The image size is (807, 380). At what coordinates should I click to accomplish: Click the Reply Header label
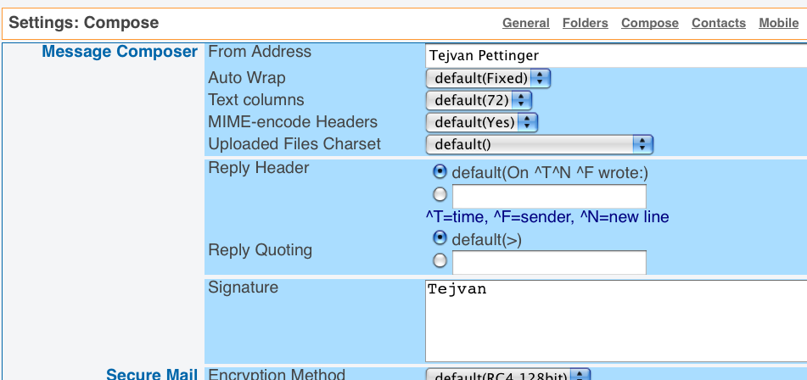click(x=258, y=168)
